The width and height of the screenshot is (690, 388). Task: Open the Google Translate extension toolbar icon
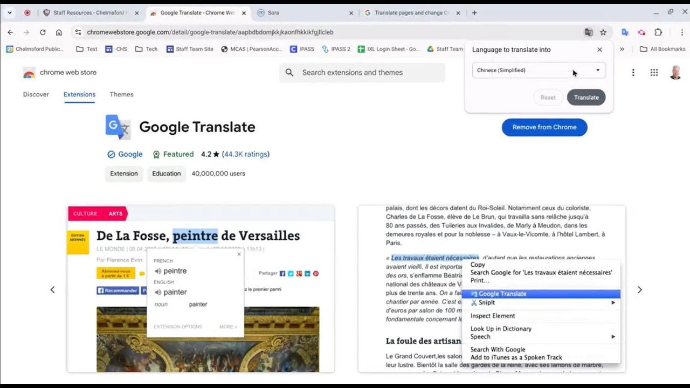[625, 32]
